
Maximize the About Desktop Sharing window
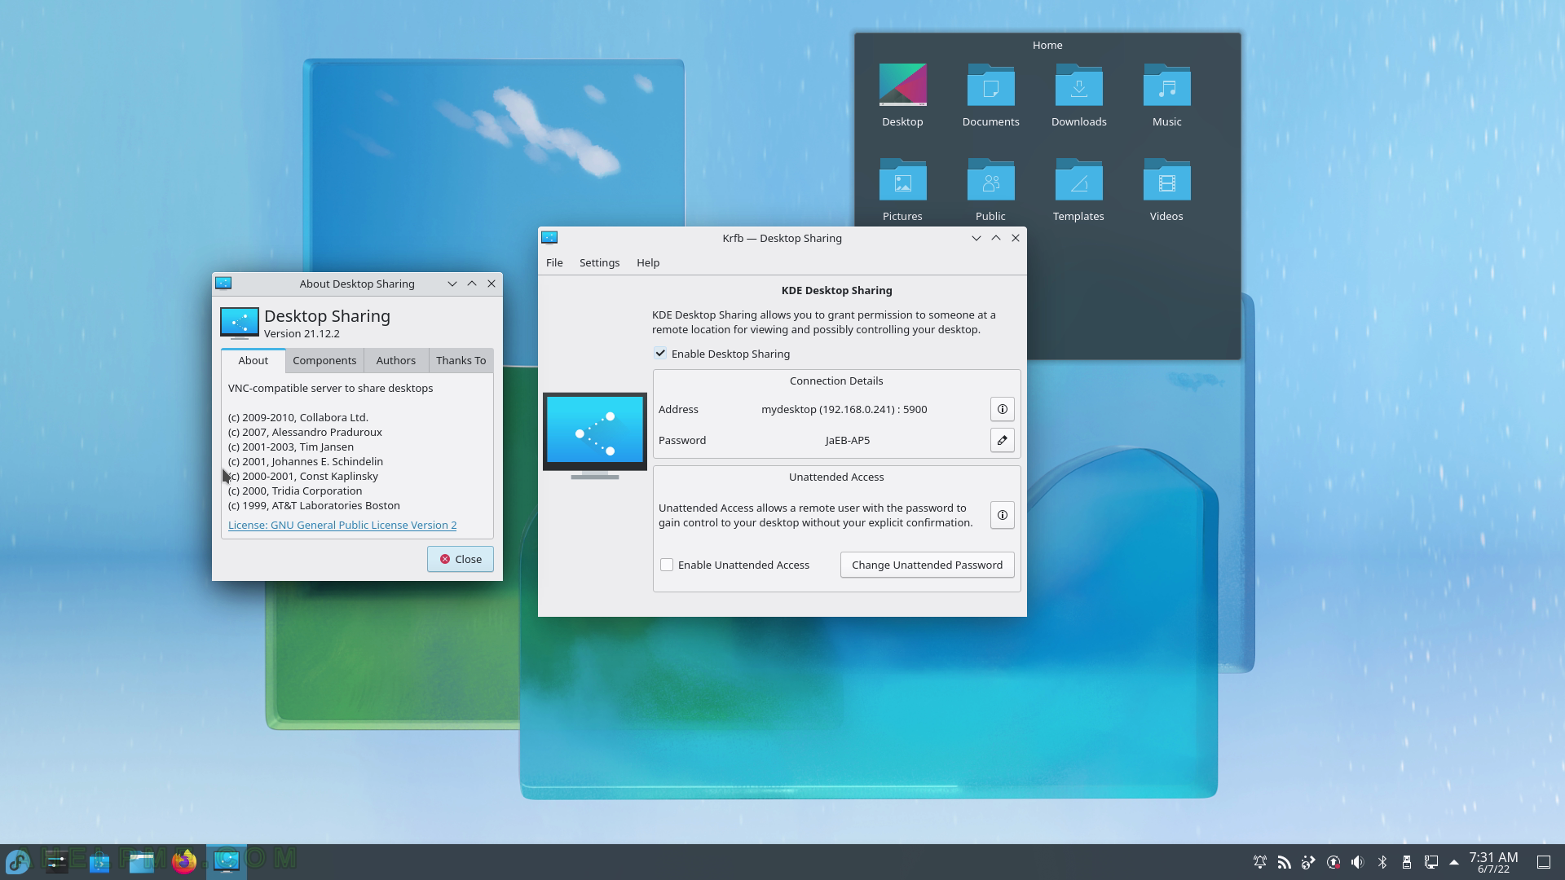pyautogui.click(x=472, y=284)
